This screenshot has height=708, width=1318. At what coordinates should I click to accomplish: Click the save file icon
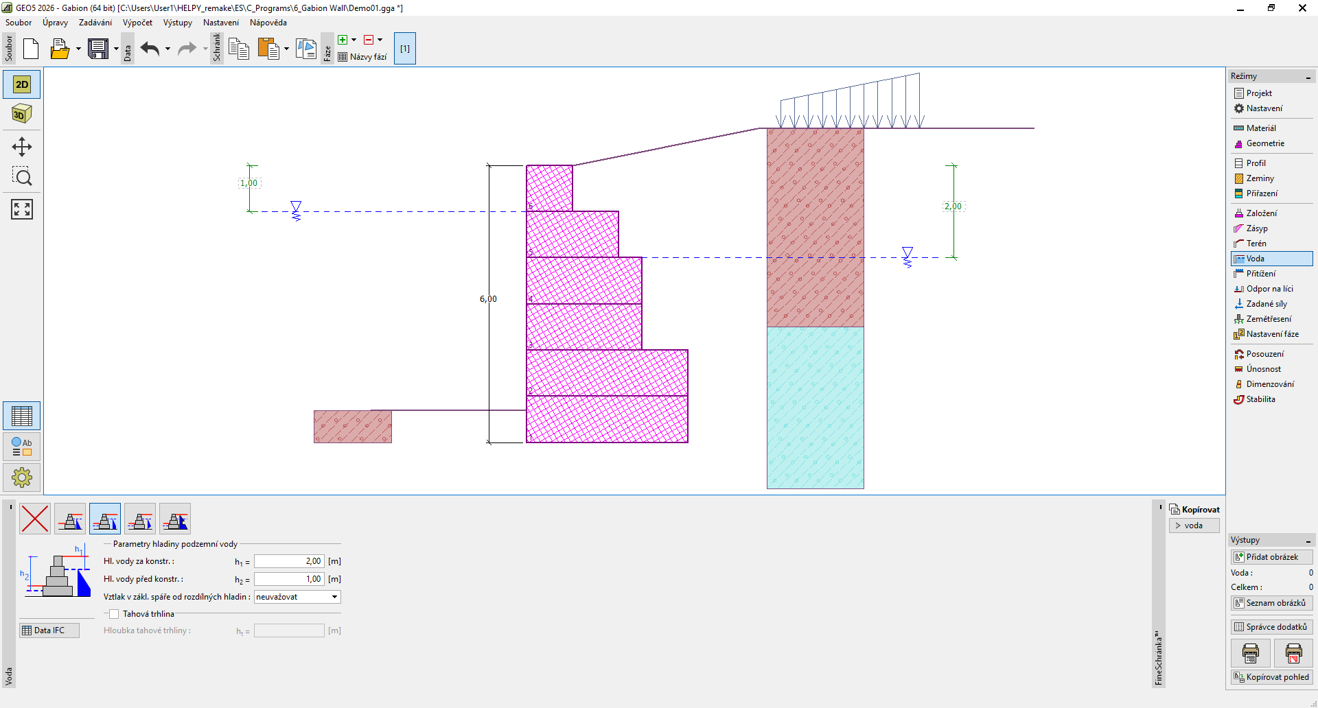pos(98,49)
